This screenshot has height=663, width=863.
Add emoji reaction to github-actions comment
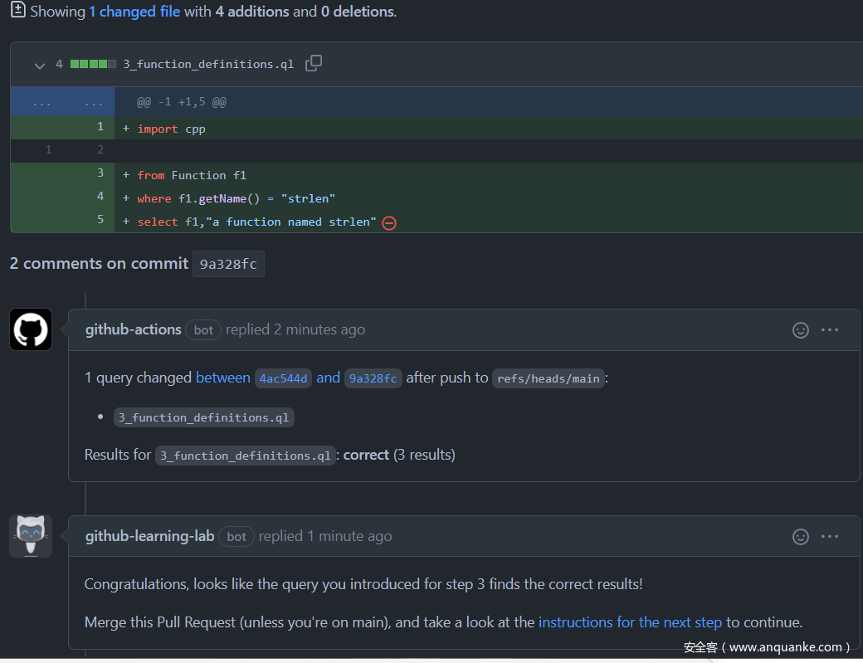coord(800,330)
